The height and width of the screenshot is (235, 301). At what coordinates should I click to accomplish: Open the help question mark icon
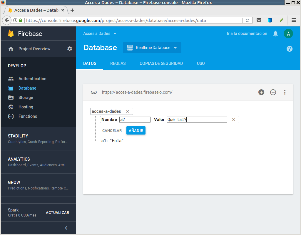point(290,49)
